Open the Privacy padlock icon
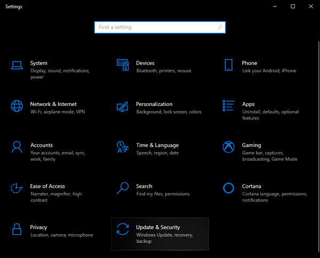Image resolution: width=320 pixels, height=258 pixels. (17, 229)
